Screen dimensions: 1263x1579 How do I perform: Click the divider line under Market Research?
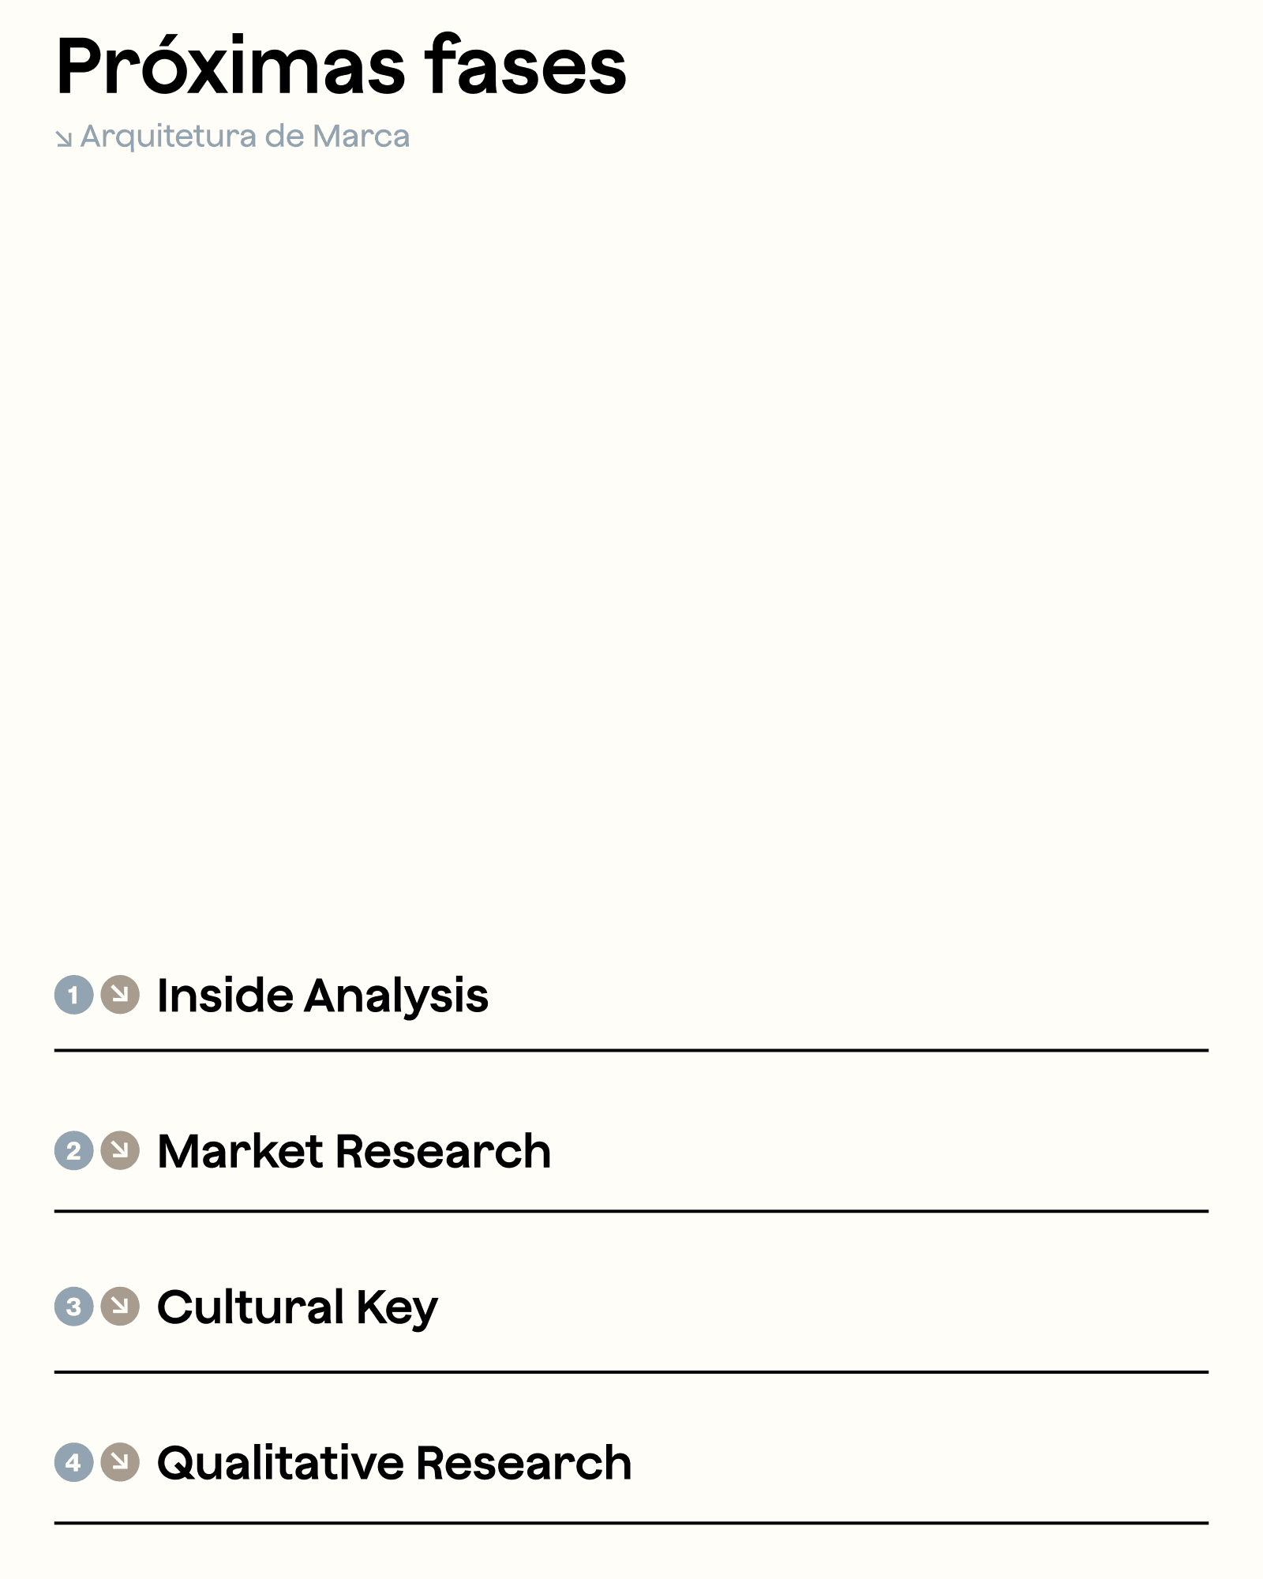(x=631, y=1211)
